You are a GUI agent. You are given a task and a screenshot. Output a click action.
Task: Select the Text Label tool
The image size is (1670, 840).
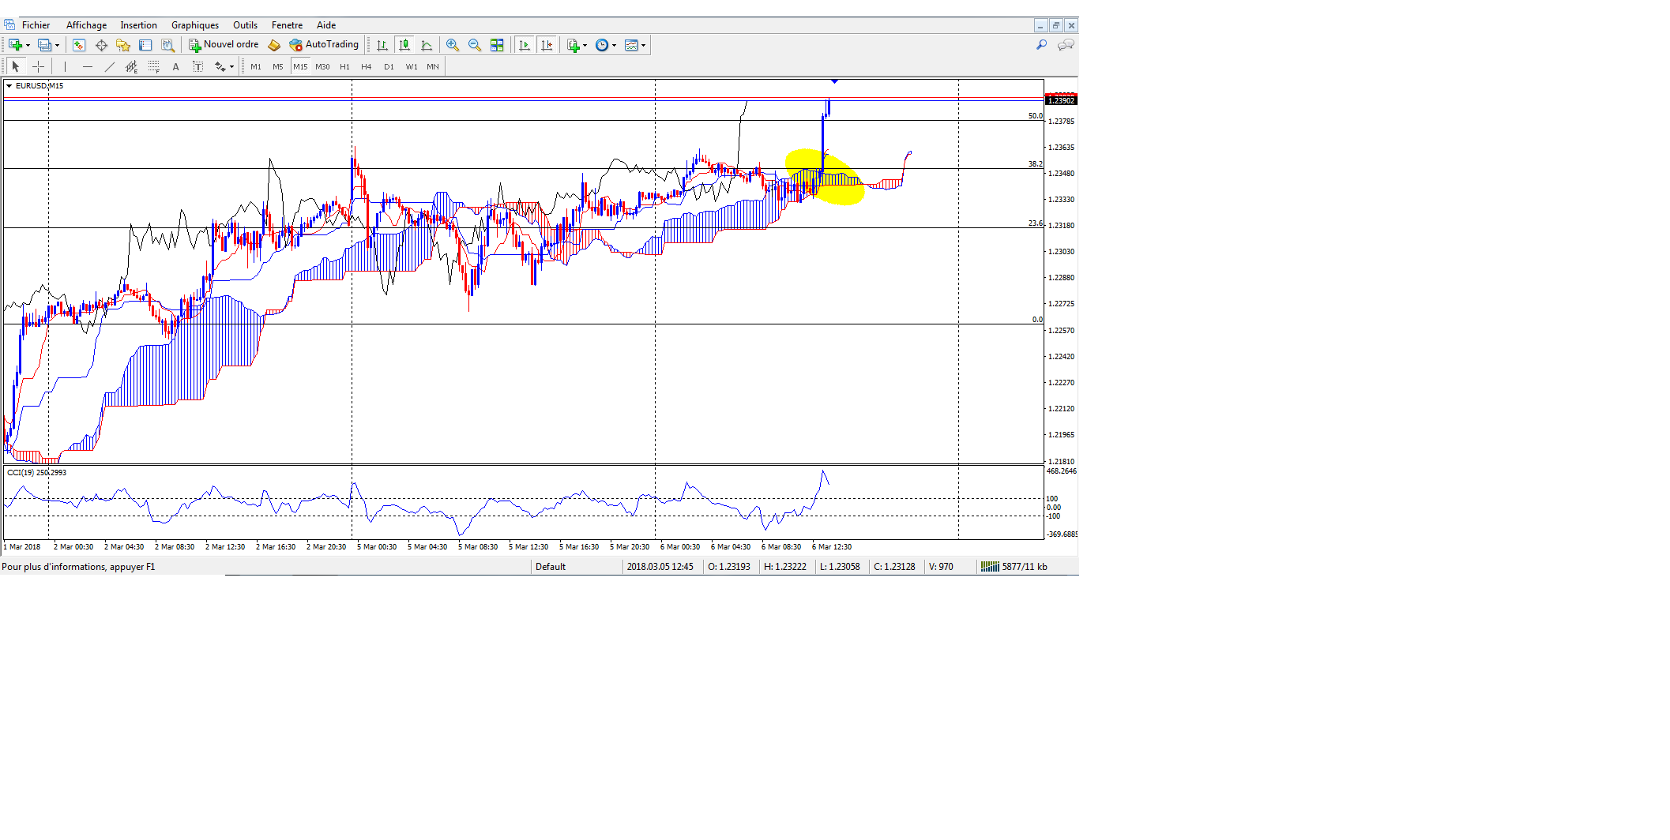click(x=197, y=66)
